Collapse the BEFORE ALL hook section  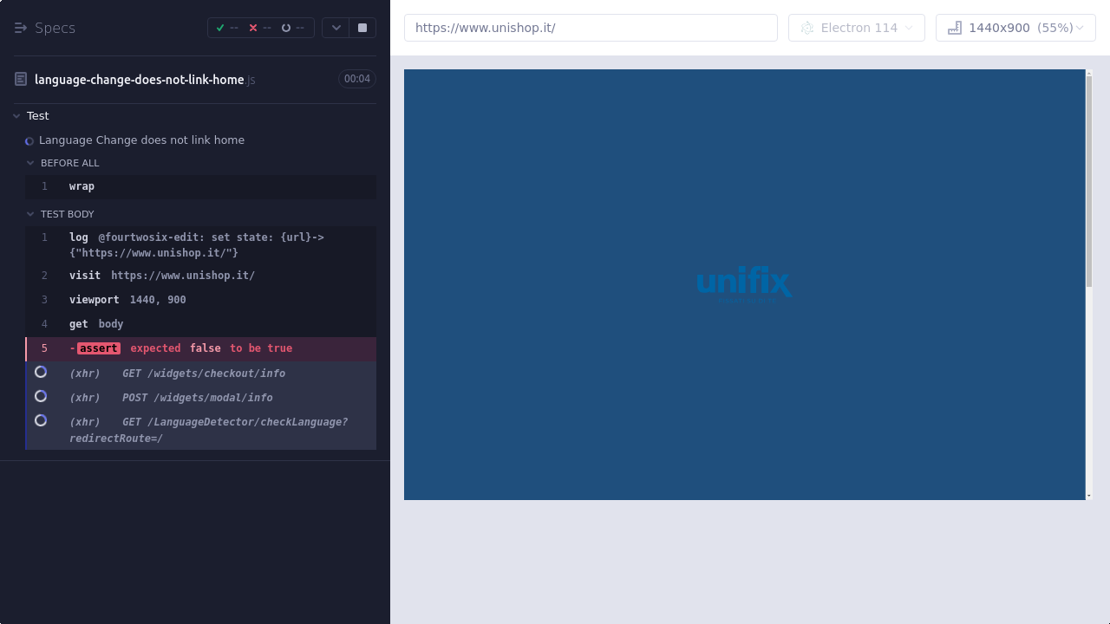[30, 163]
